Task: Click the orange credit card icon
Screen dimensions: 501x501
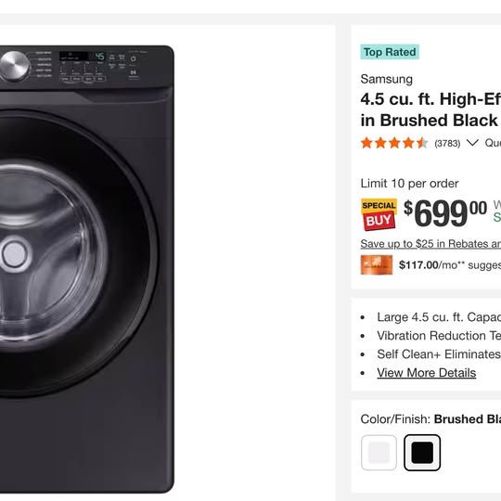Action: 377,264
